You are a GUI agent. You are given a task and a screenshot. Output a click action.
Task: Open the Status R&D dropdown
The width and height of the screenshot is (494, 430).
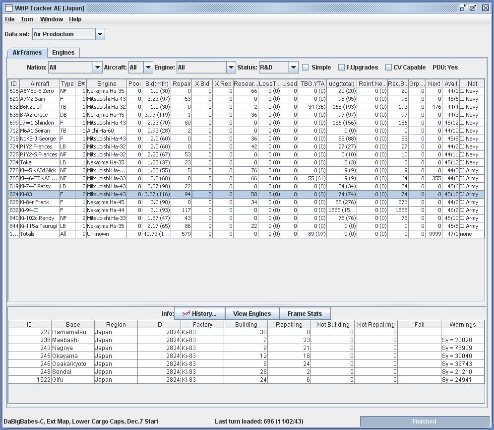coord(293,68)
